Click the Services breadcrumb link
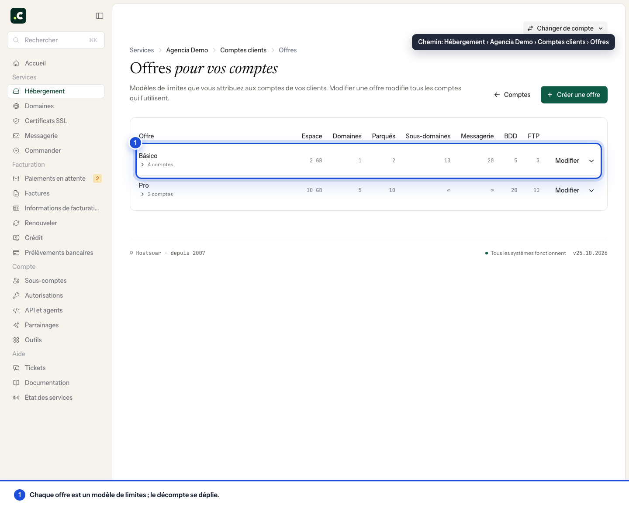This screenshot has width=629, height=508. pos(142,50)
